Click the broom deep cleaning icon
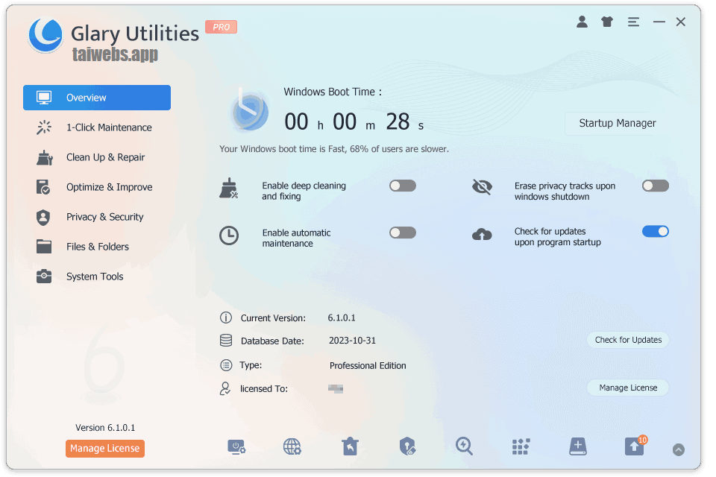Screen dimensions: 716x477 (229, 189)
